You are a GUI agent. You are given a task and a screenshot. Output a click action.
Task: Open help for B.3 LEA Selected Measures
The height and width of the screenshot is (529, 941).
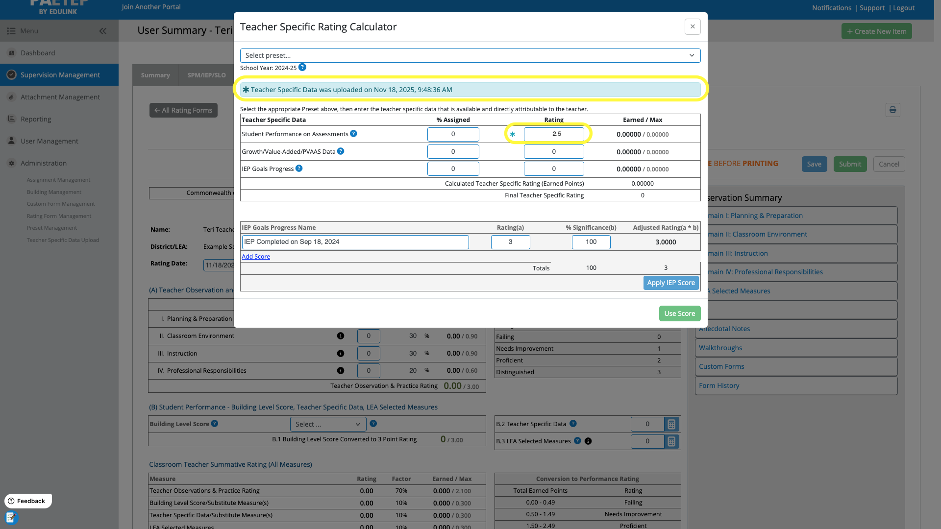pyautogui.click(x=578, y=441)
